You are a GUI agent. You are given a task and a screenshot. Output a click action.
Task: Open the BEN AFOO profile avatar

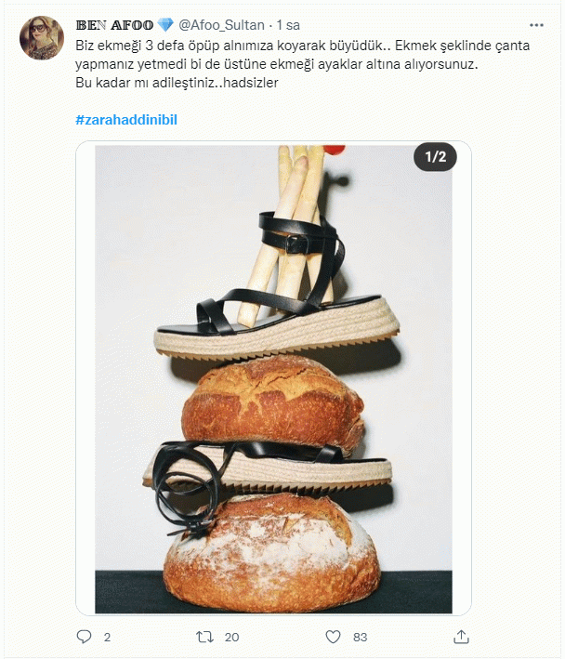[42, 38]
